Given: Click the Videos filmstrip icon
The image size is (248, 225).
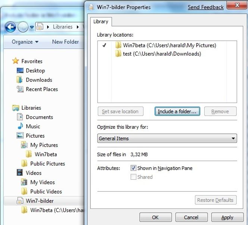Looking at the screenshot, I should 20,173.
